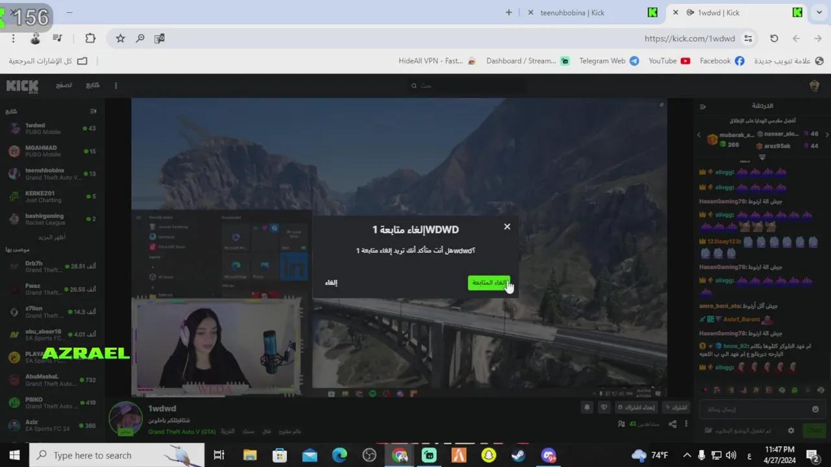Go to previous gifters leaderboard arrow
The width and height of the screenshot is (831, 467).
click(699, 136)
